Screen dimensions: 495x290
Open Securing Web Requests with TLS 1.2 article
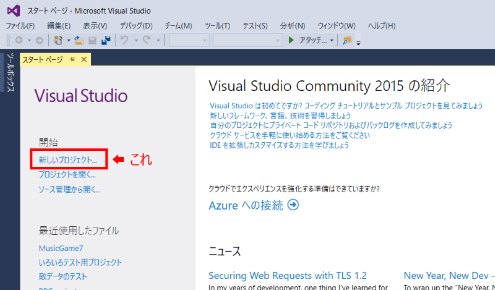pos(288,276)
